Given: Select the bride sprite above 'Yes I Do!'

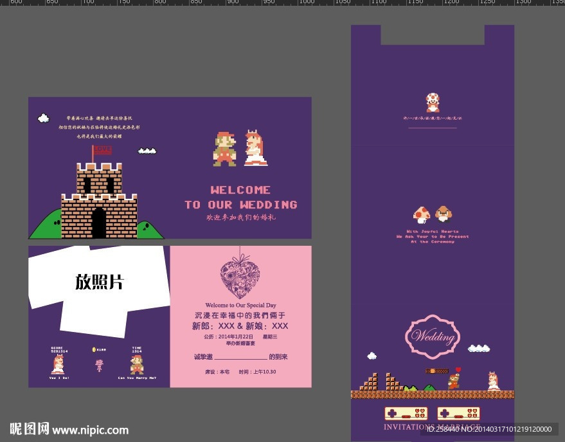Looking at the screenshot, I should click(58, 364).
